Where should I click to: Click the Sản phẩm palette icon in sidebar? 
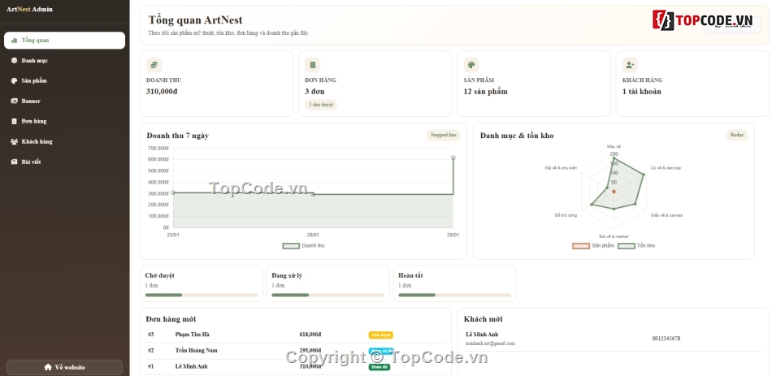click(15, 80)
